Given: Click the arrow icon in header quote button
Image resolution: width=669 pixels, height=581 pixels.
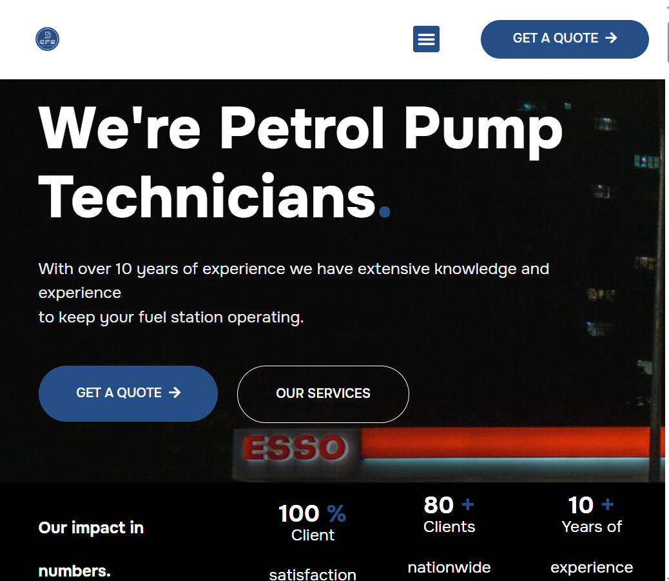Looking at the screenshot, I should tap(611, 38).
